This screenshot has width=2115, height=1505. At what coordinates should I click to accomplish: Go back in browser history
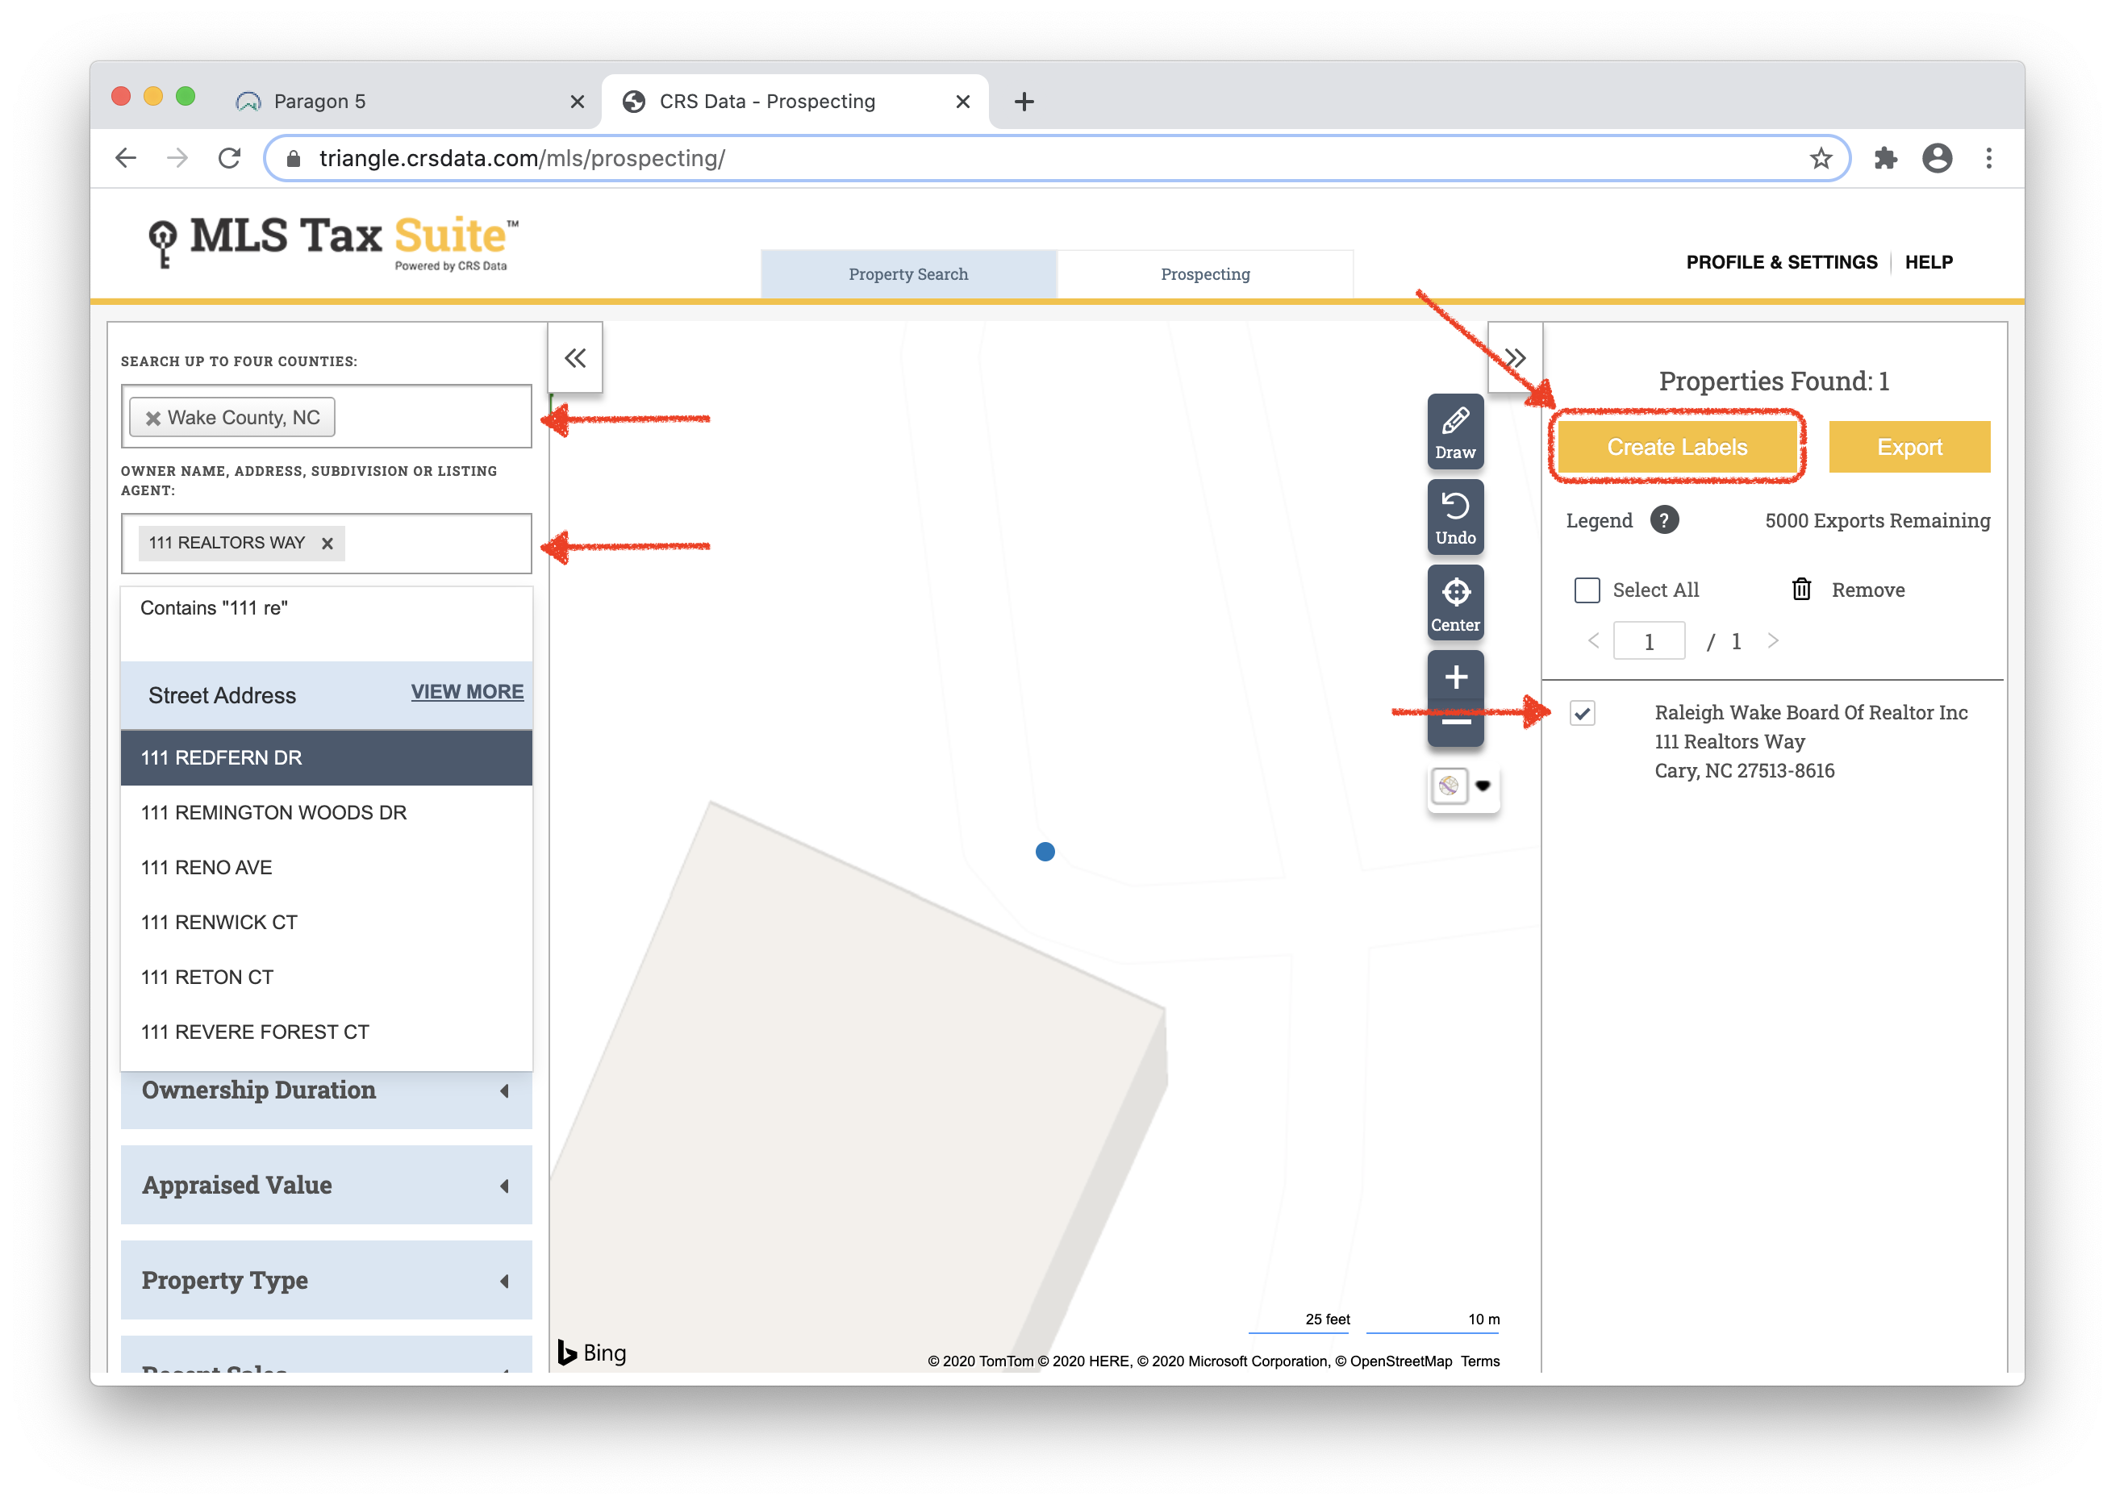pos(127,158)
